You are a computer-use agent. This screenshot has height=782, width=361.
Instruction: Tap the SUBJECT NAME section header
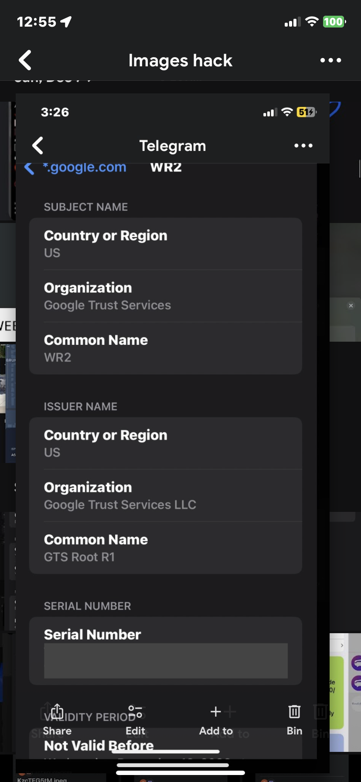pyautogui.click(x=86, y=207)
